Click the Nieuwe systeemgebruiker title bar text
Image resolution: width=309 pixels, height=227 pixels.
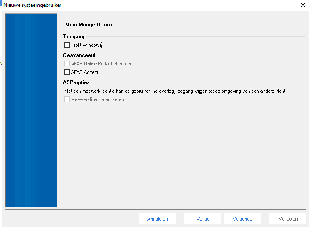tap(32, 5)
